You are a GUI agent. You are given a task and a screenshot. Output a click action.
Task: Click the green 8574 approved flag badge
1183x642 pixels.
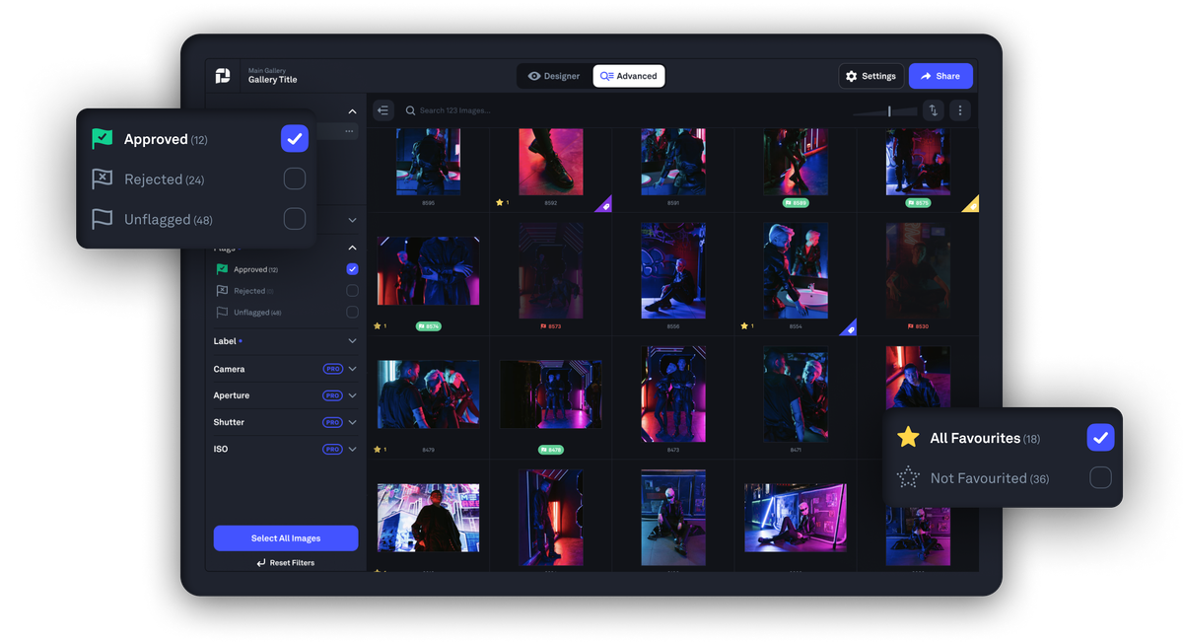click(428, 325)
